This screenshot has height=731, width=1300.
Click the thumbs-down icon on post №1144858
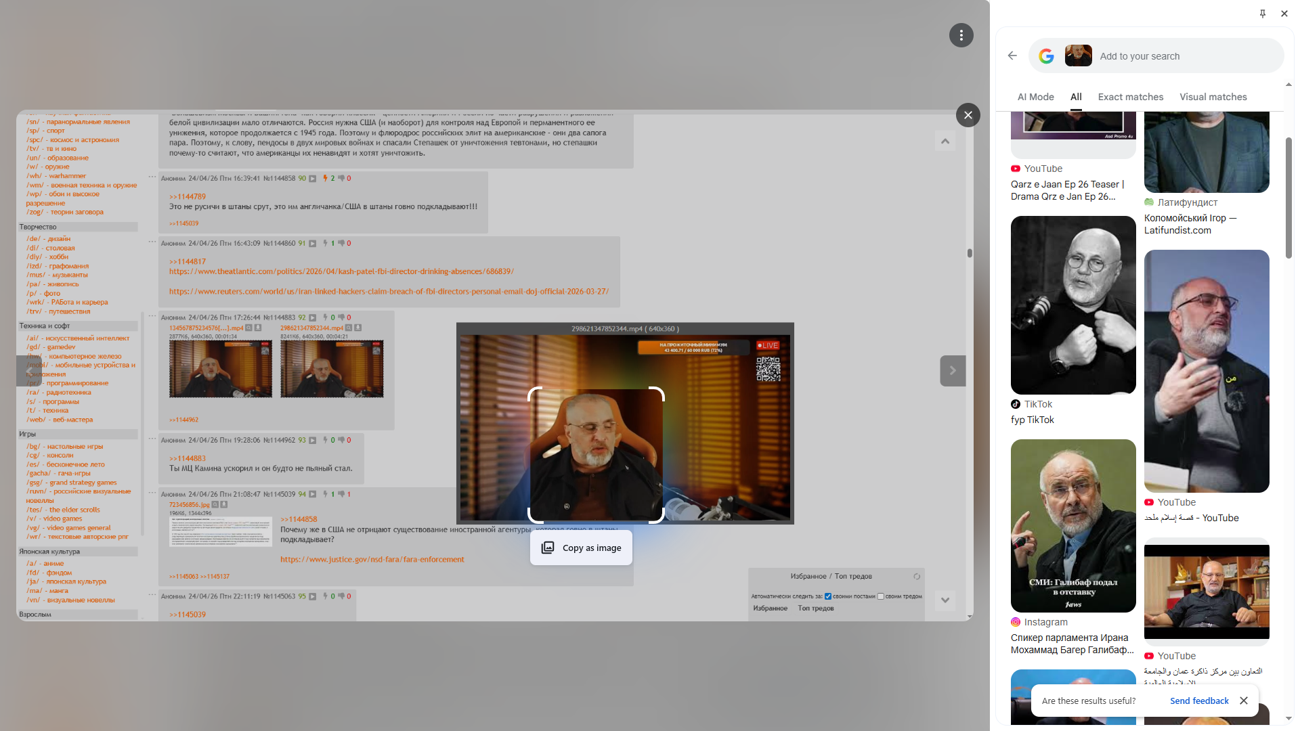tap(341, 179)
